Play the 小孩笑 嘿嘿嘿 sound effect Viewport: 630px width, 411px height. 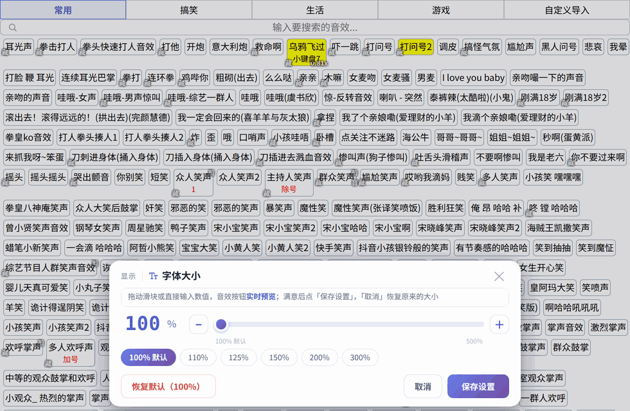553,177
